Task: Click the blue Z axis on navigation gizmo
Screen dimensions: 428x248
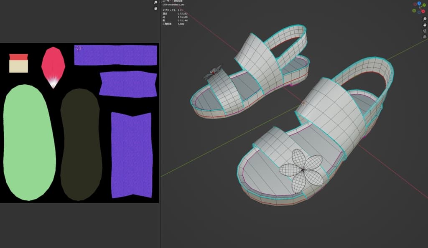Action: coord(419,3)
